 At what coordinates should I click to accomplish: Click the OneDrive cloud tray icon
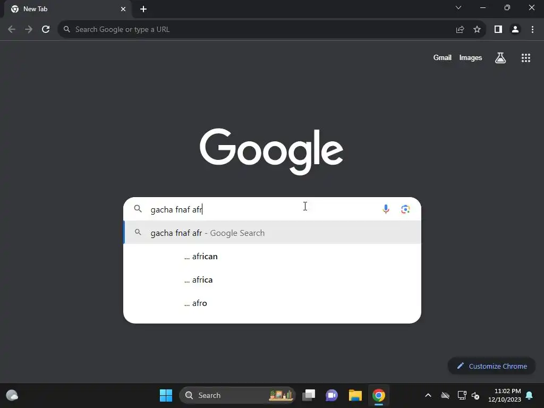pyautogui.click(x=445, y=395)
